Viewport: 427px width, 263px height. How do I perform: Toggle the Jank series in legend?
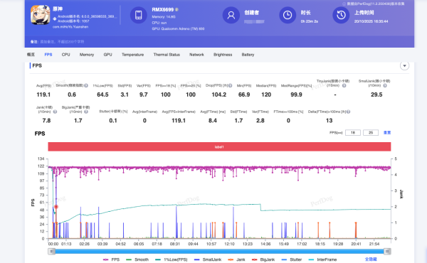pos(236,259)
